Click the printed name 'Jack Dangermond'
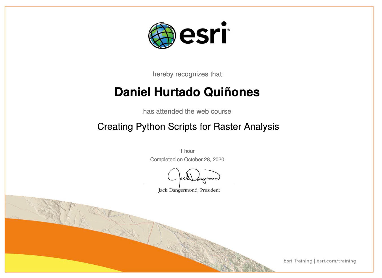The image size is (382, 278). (x=178, y=190)
